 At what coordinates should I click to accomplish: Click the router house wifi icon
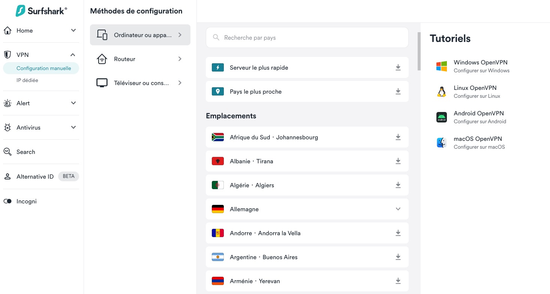(x=102, y=59)
